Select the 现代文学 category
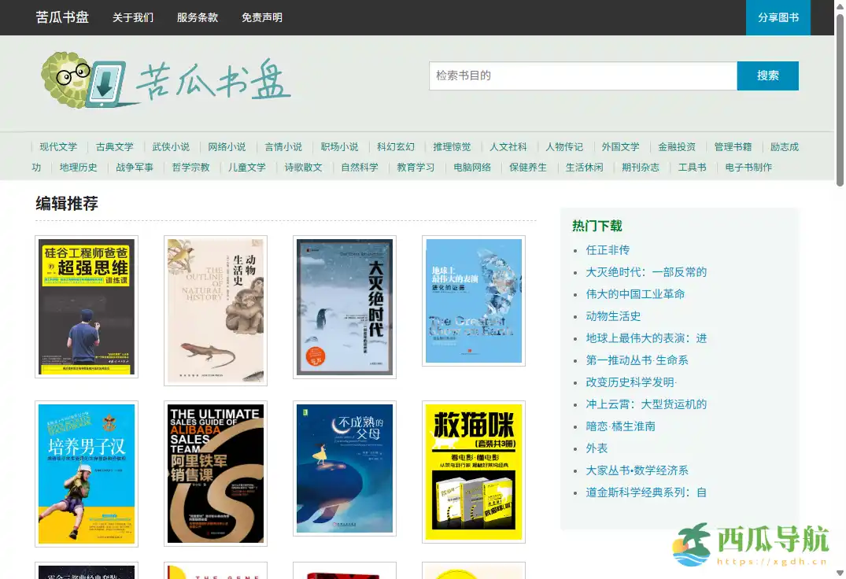The height and width of the screenshot is (579, 846). click(x=58, y=146)
